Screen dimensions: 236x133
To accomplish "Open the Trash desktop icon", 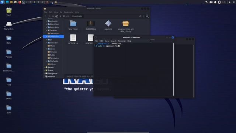I will (9, 12).
